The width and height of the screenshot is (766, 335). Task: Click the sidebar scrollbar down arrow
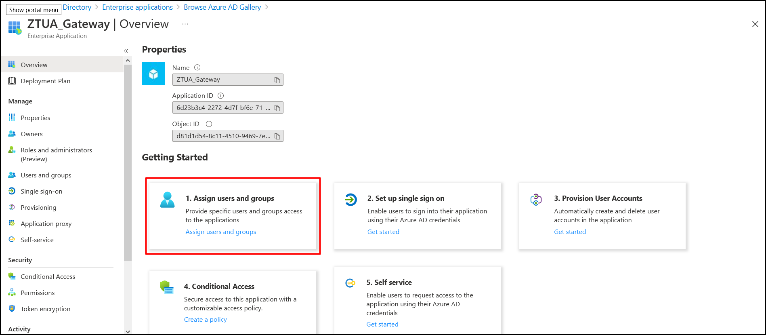(128, 331)
